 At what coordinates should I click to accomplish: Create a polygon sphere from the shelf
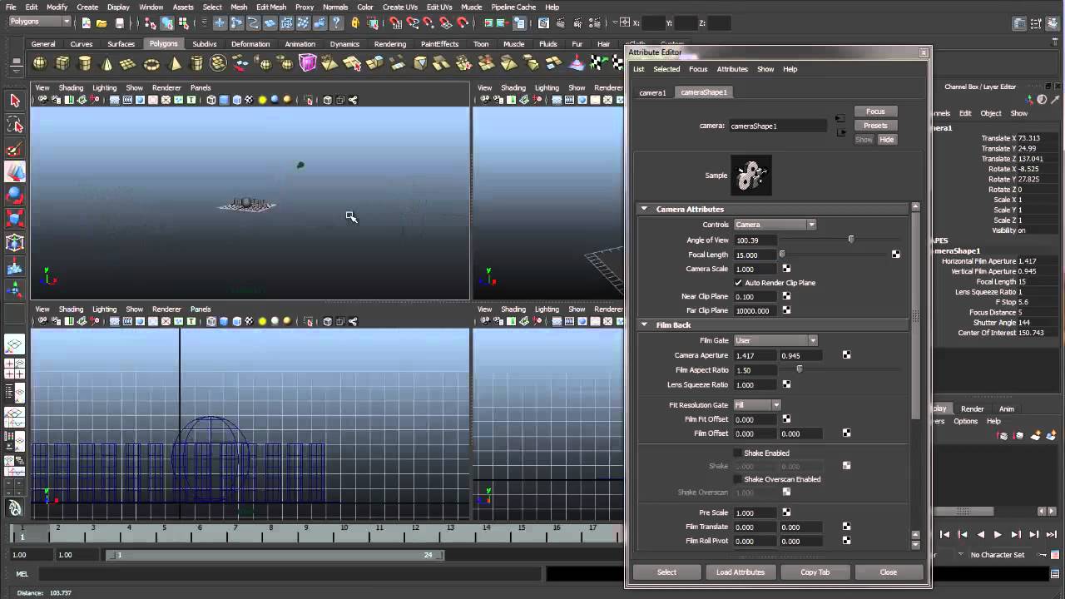39,63
